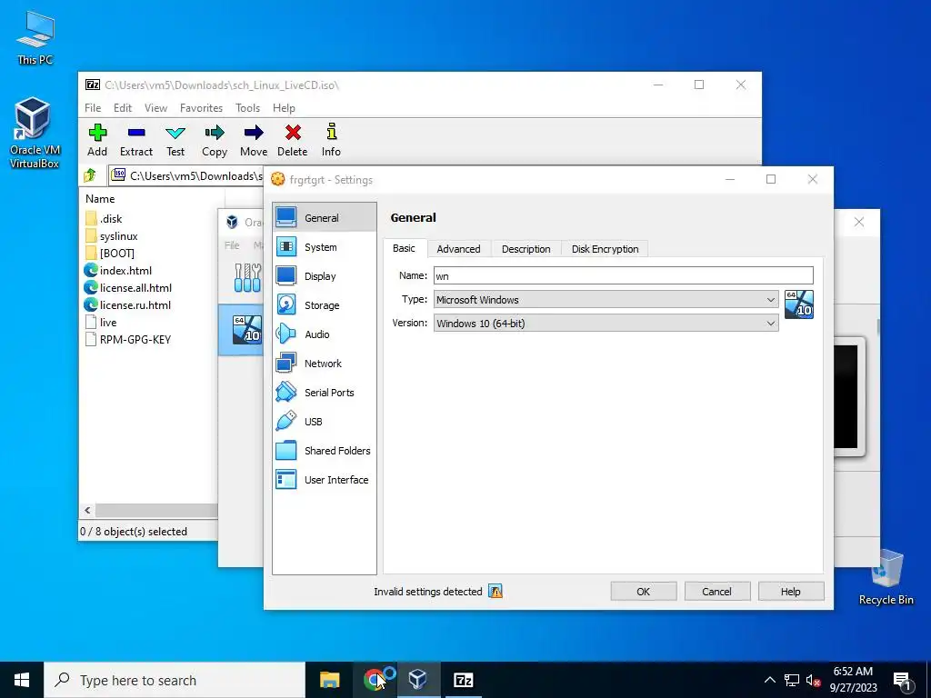Select the syslinux folder in 7-Zip
This screenshot has width=931, height=698.
(x=111, y=235)
